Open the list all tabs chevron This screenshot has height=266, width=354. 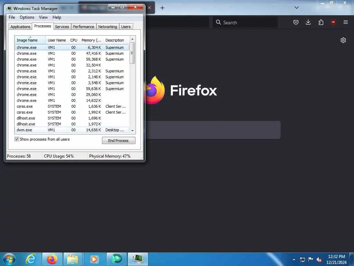click(x=297, y=8)
